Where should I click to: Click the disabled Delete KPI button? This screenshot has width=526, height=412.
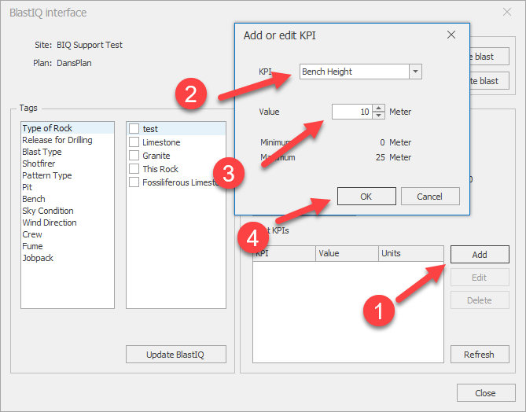click(x=480, y=300)
